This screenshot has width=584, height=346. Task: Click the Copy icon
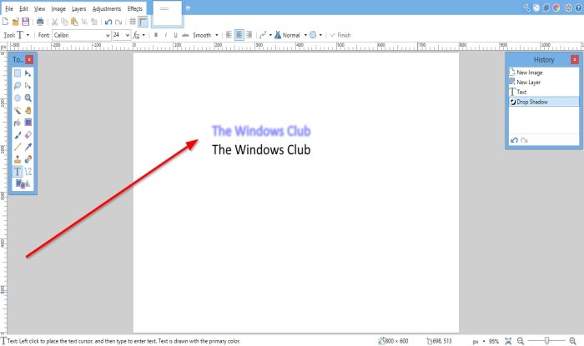[x=64, y=22]
